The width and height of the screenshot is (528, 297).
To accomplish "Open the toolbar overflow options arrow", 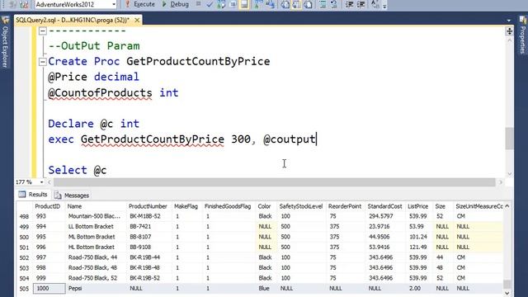I will tap(384, 6).
